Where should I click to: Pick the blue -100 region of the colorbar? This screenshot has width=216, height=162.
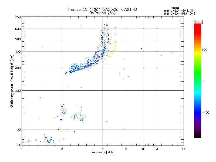pos(198,113)
